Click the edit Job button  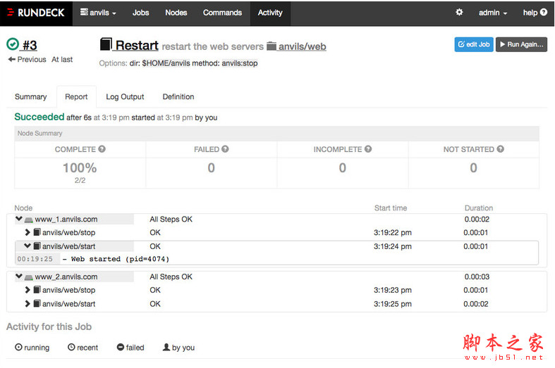point(474,44)
